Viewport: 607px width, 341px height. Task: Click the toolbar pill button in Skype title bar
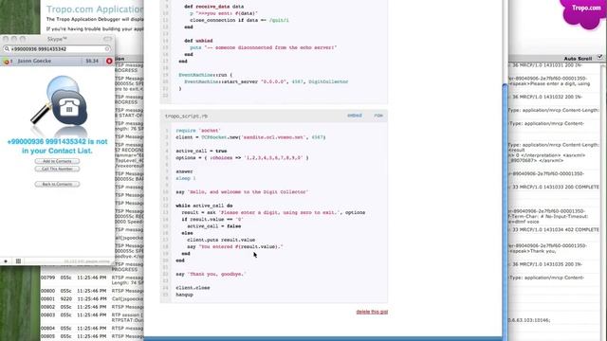pyautogui.click(x=107, y=39)
